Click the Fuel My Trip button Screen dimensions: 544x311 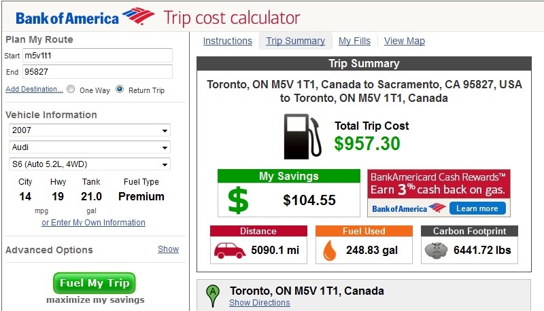(95, 283)
